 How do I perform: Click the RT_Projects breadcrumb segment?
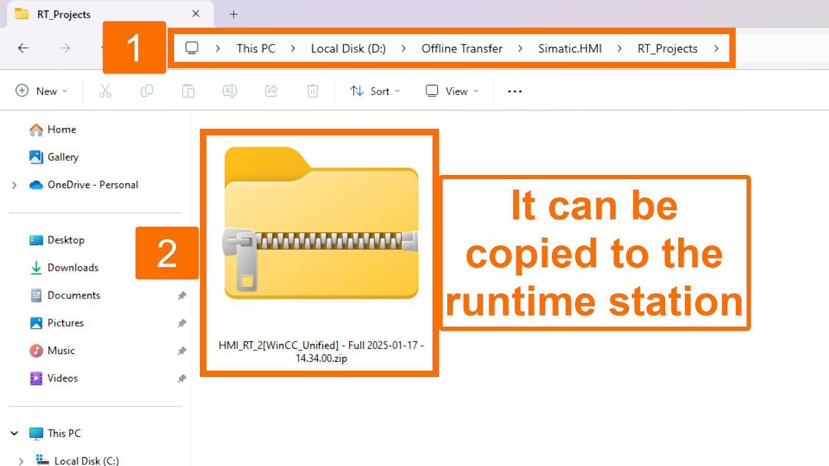(x=667, y=48)
